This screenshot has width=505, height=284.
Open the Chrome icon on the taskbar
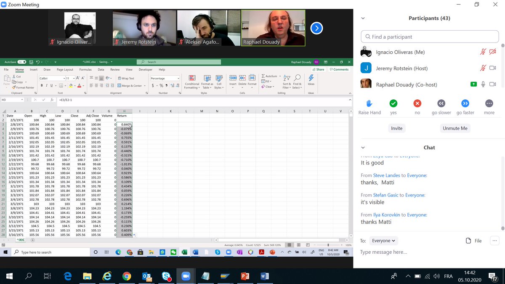(126, 276)
